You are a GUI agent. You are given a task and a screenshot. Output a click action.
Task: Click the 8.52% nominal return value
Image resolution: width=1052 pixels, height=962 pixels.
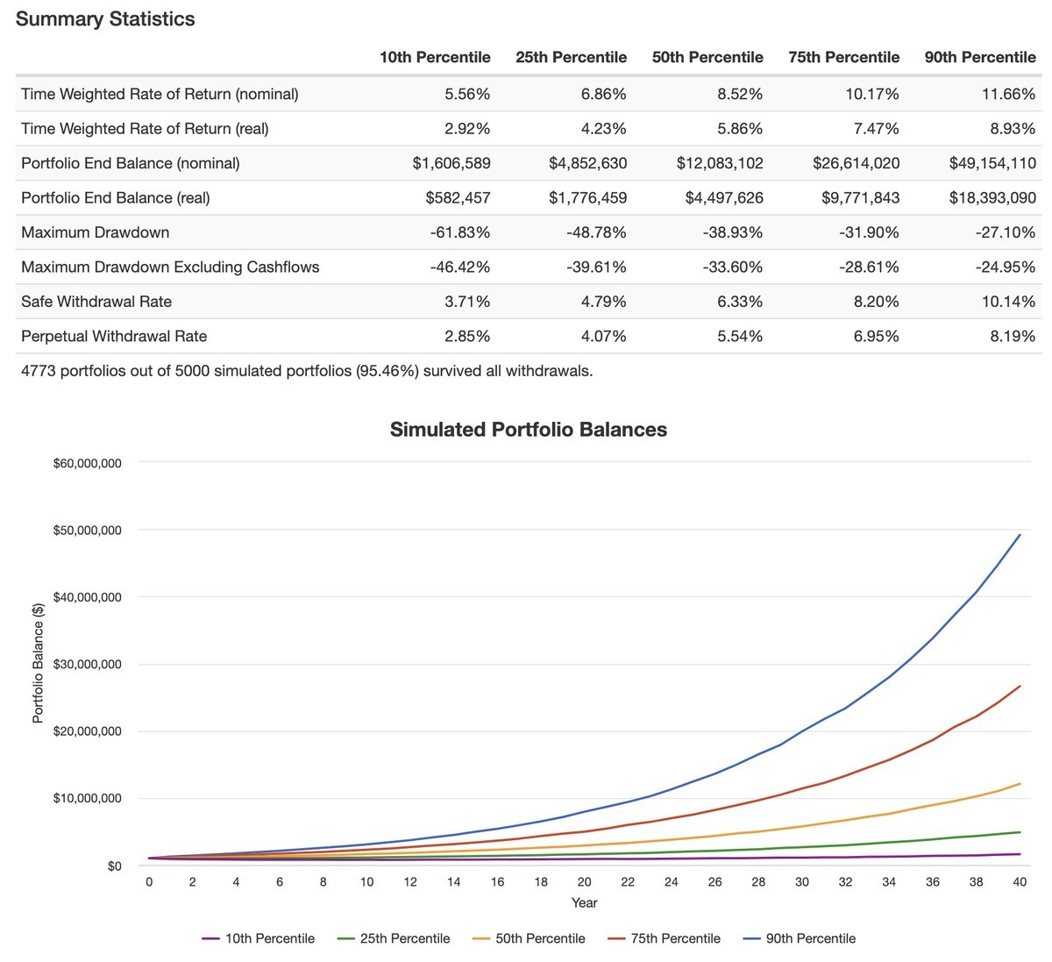pos(741,94)
